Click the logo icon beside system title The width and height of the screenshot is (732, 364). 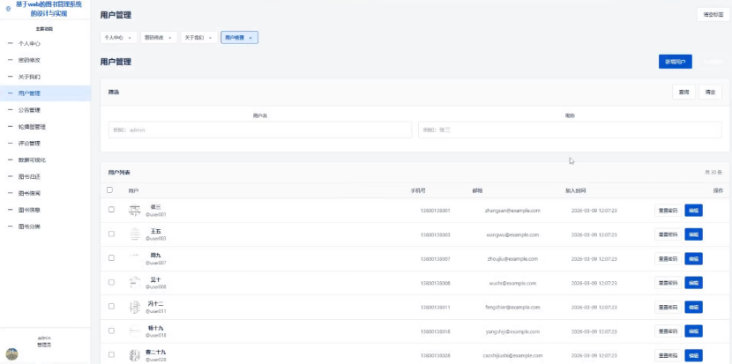pyautogui.click(x=8, y=9)
